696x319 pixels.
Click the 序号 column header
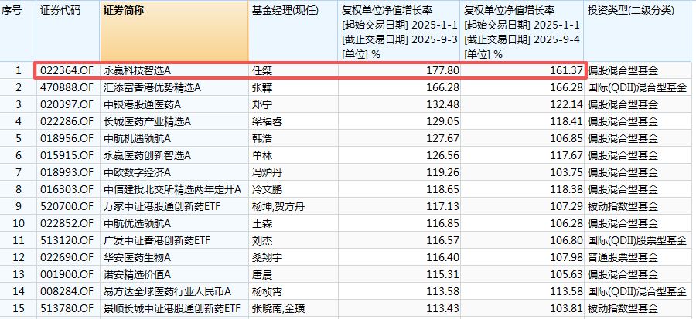coord(19,31)
